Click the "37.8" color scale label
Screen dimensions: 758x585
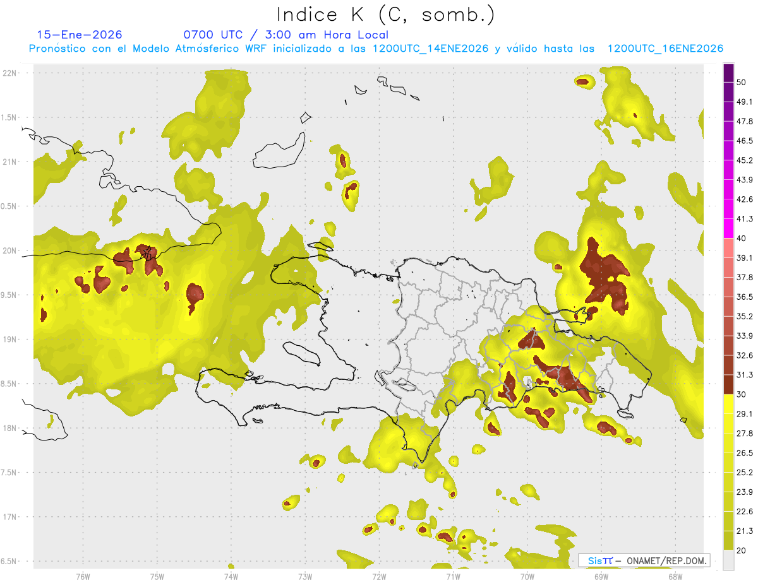[x=745, y=277]
